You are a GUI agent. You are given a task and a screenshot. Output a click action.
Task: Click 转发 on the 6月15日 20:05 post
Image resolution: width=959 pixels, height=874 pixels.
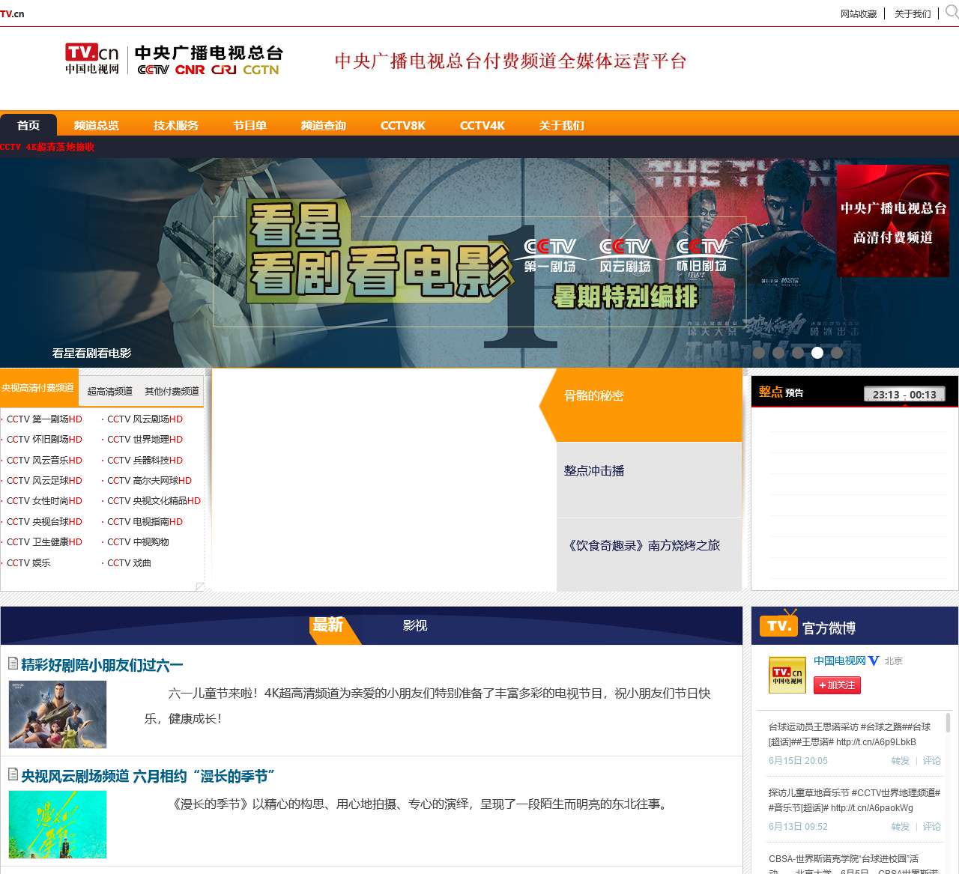pos(901,761)
